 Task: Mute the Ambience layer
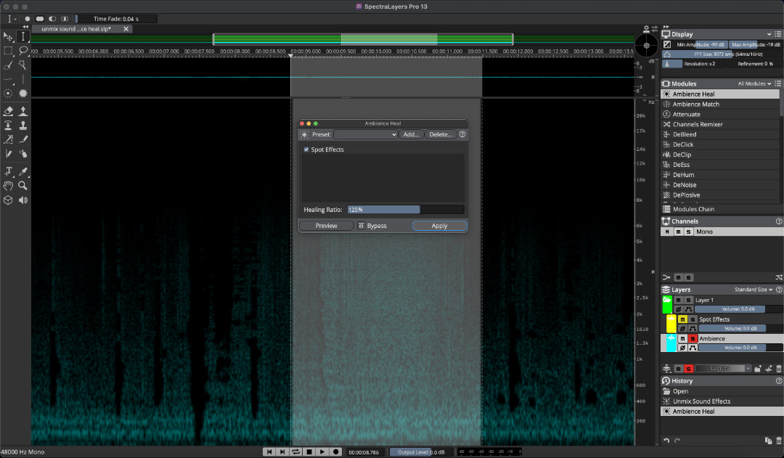(x=682, y=338)
